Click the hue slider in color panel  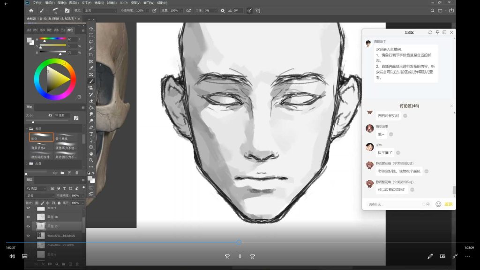click(52, 38)
